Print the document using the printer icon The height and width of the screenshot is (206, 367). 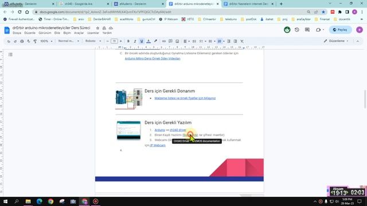tap(22, 41)
